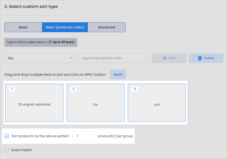
Task: Click number badge 3 on usa card
Action: 135,89
